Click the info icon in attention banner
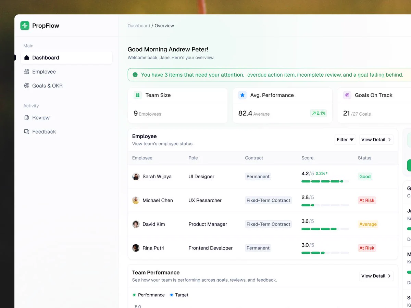 click(x=135, y=75)
